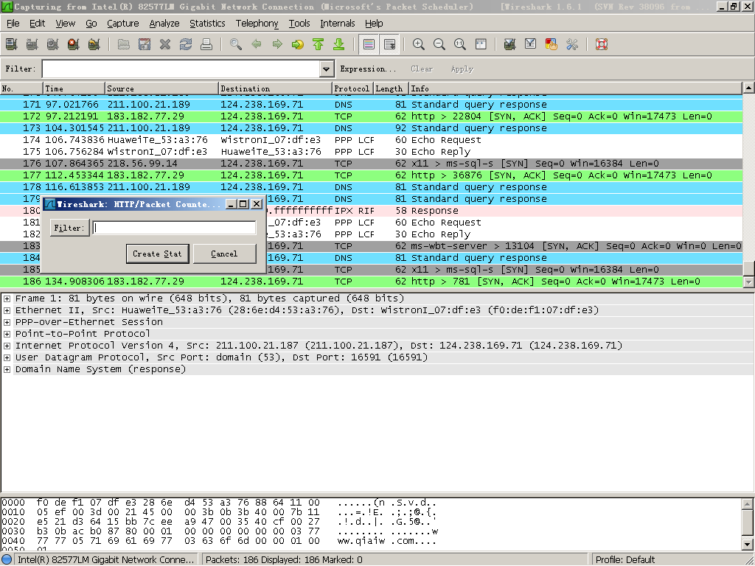Reset zoom to normal size 1:1

click(x=460, y=44)
